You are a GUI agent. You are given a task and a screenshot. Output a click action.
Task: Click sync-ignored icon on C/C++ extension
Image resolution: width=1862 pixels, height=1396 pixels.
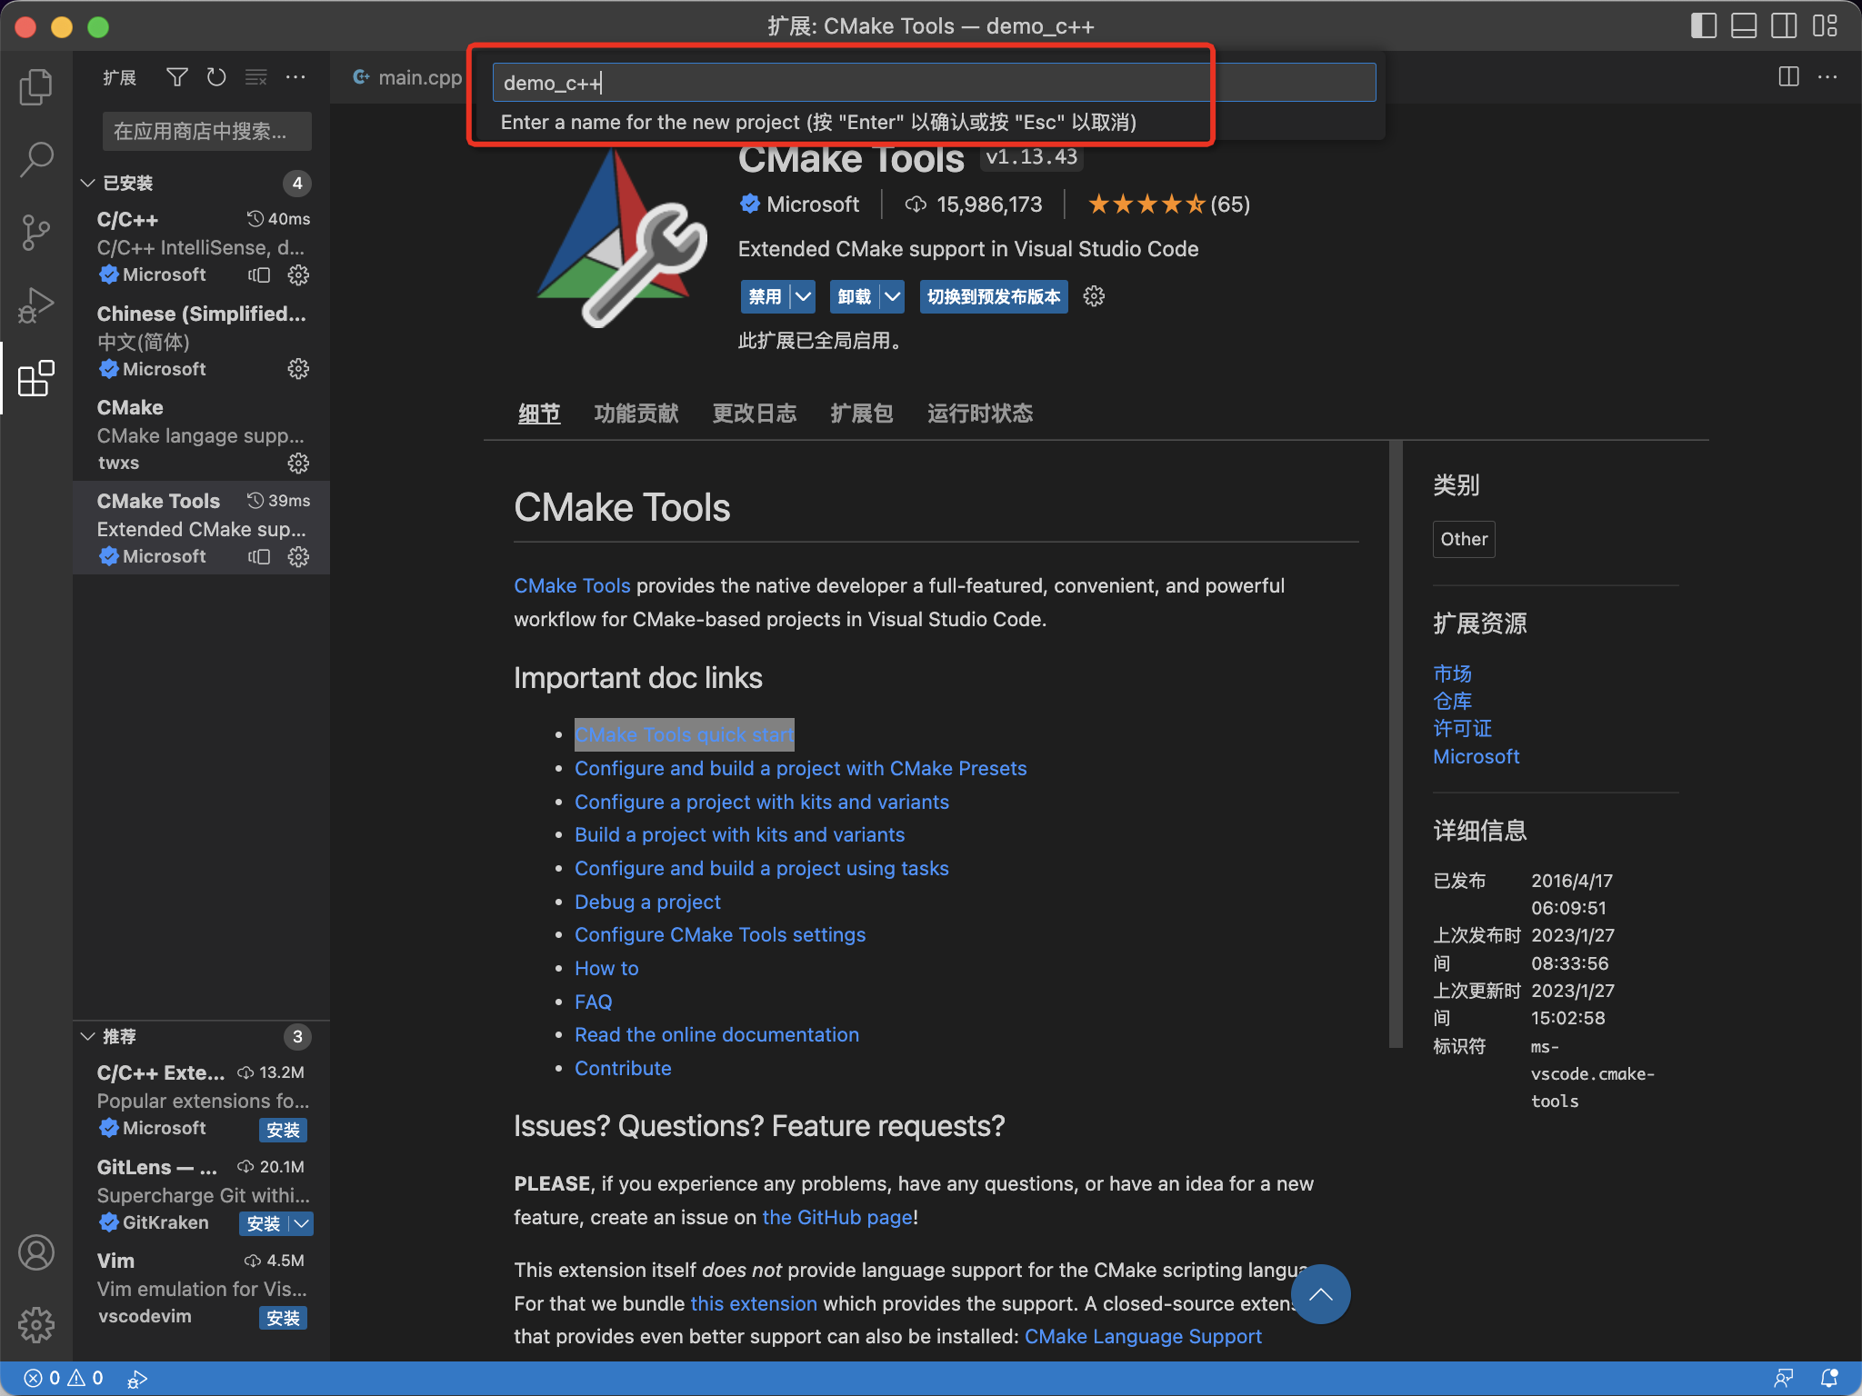[260, 274]
